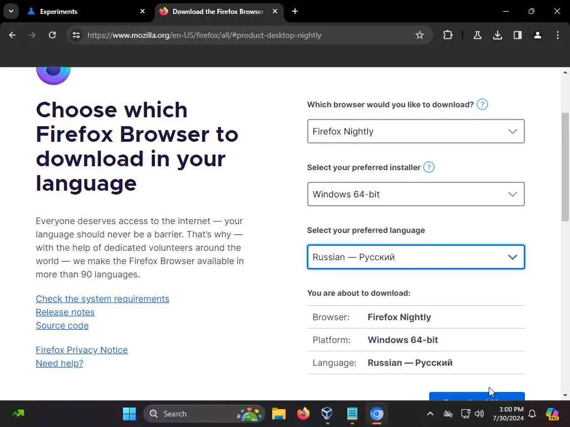Open the profile avatar menu
The height and width of the screenshot is (427, 570).
point(537,35)
